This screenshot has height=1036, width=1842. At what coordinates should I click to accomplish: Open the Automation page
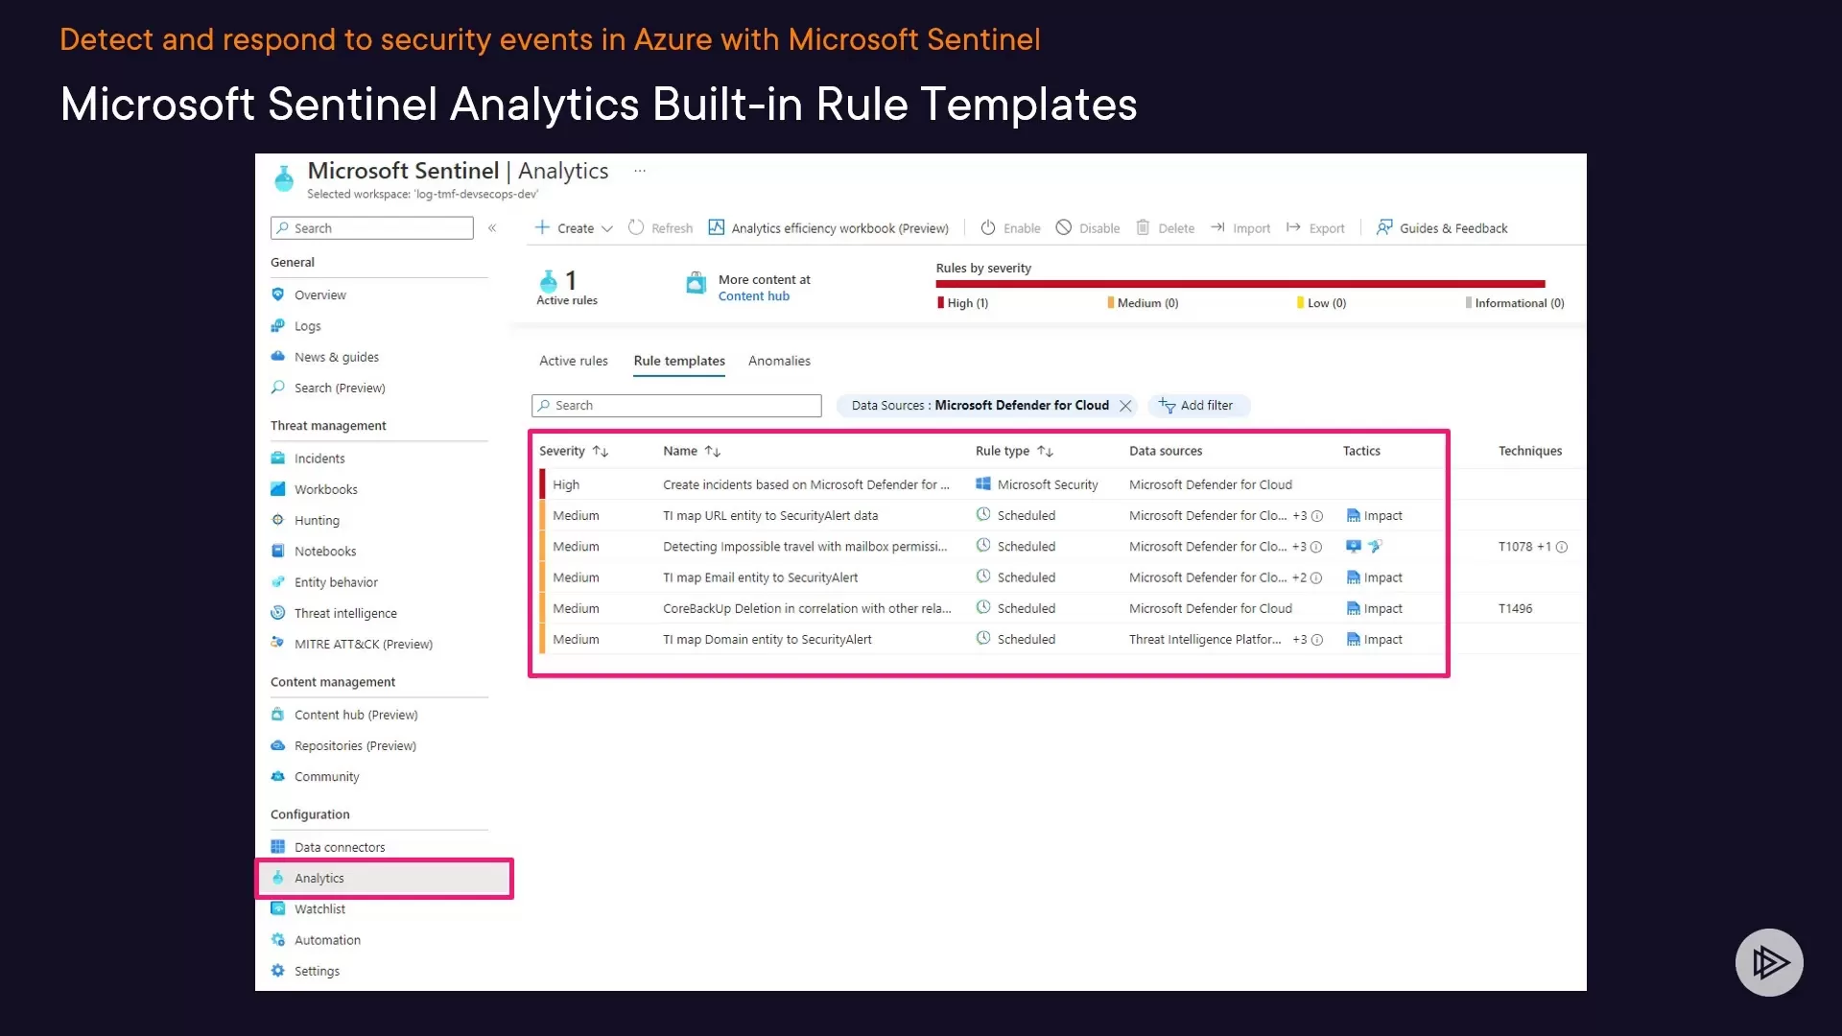327,939
